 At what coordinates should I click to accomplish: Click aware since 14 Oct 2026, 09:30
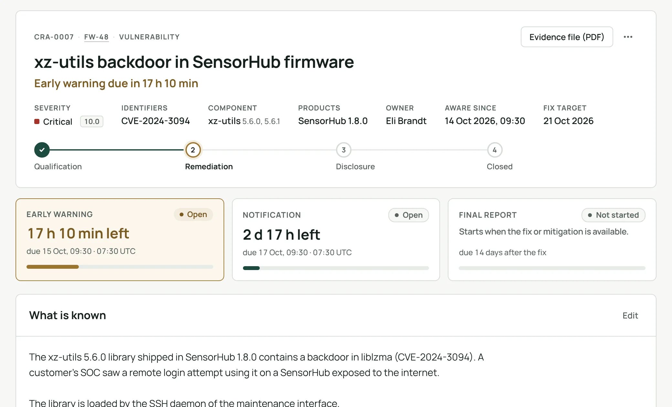(x=485, y=121)
